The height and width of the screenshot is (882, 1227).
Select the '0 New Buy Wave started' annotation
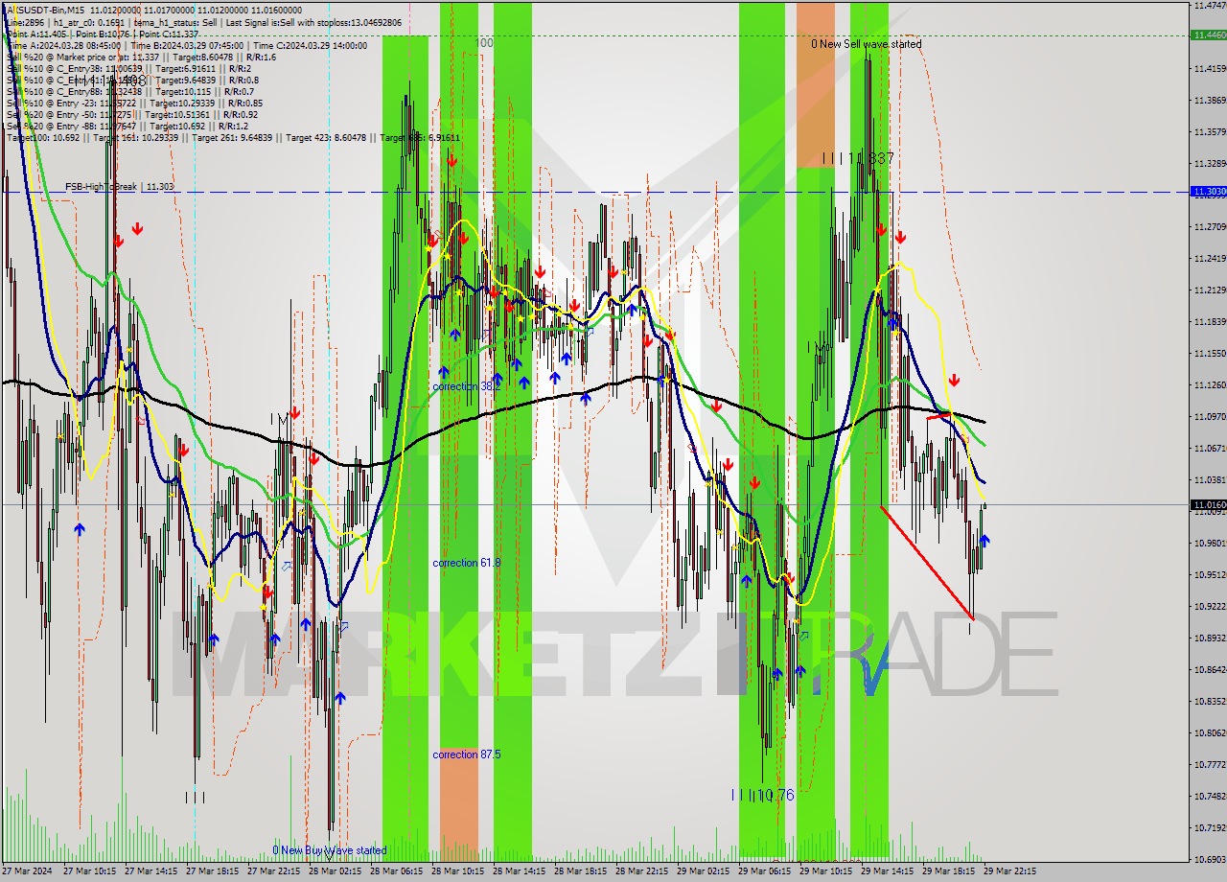click(330, 850)
